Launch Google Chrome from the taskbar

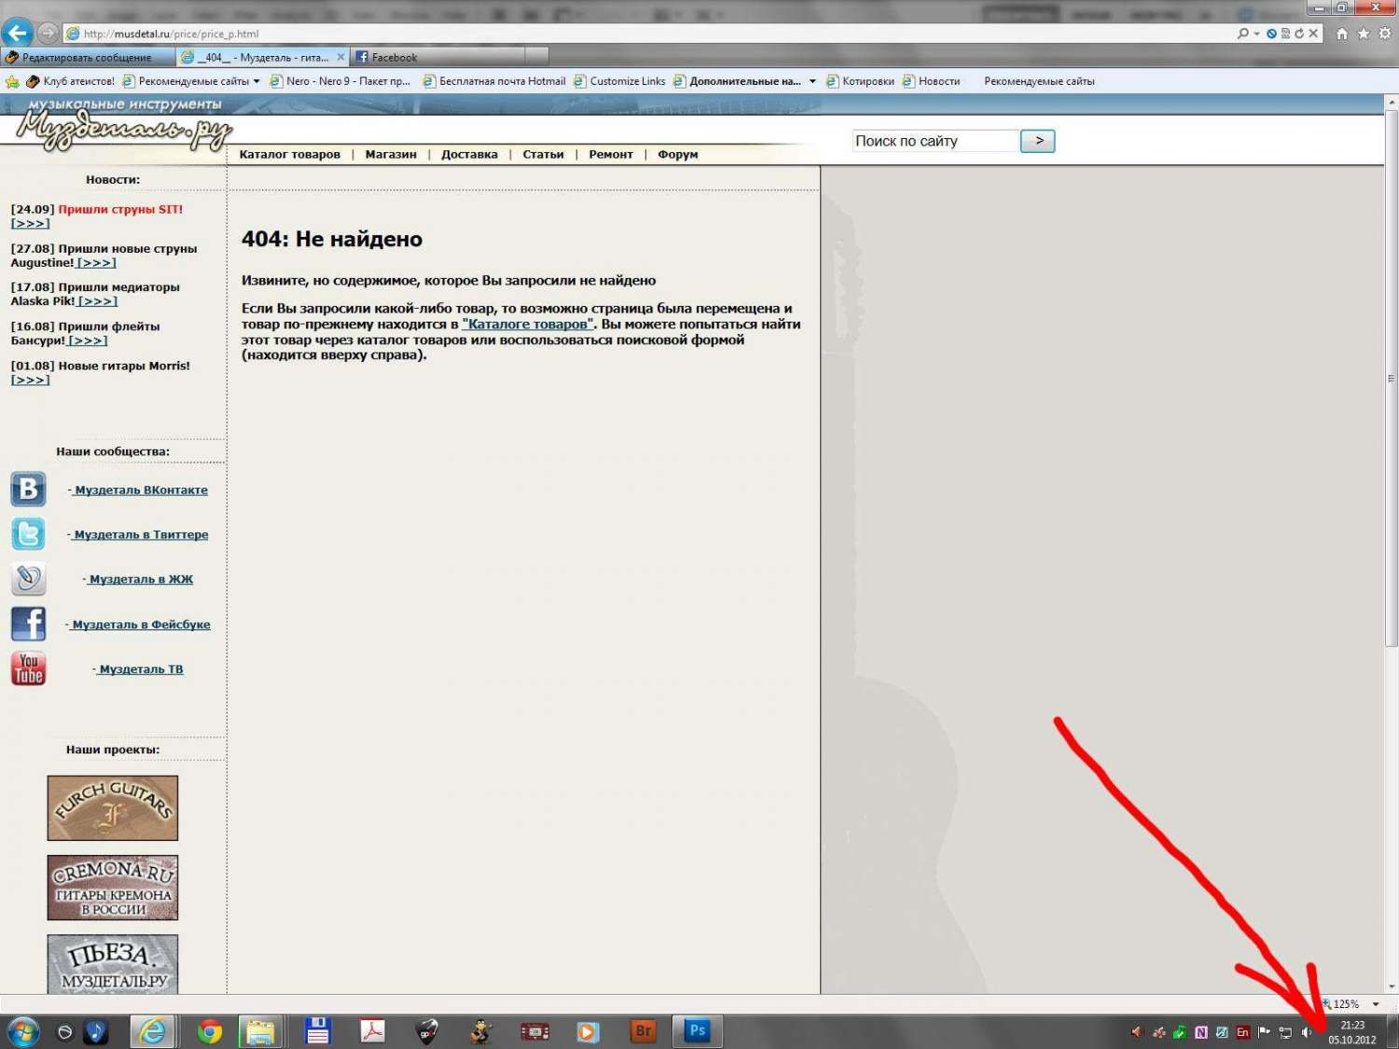210,1031
